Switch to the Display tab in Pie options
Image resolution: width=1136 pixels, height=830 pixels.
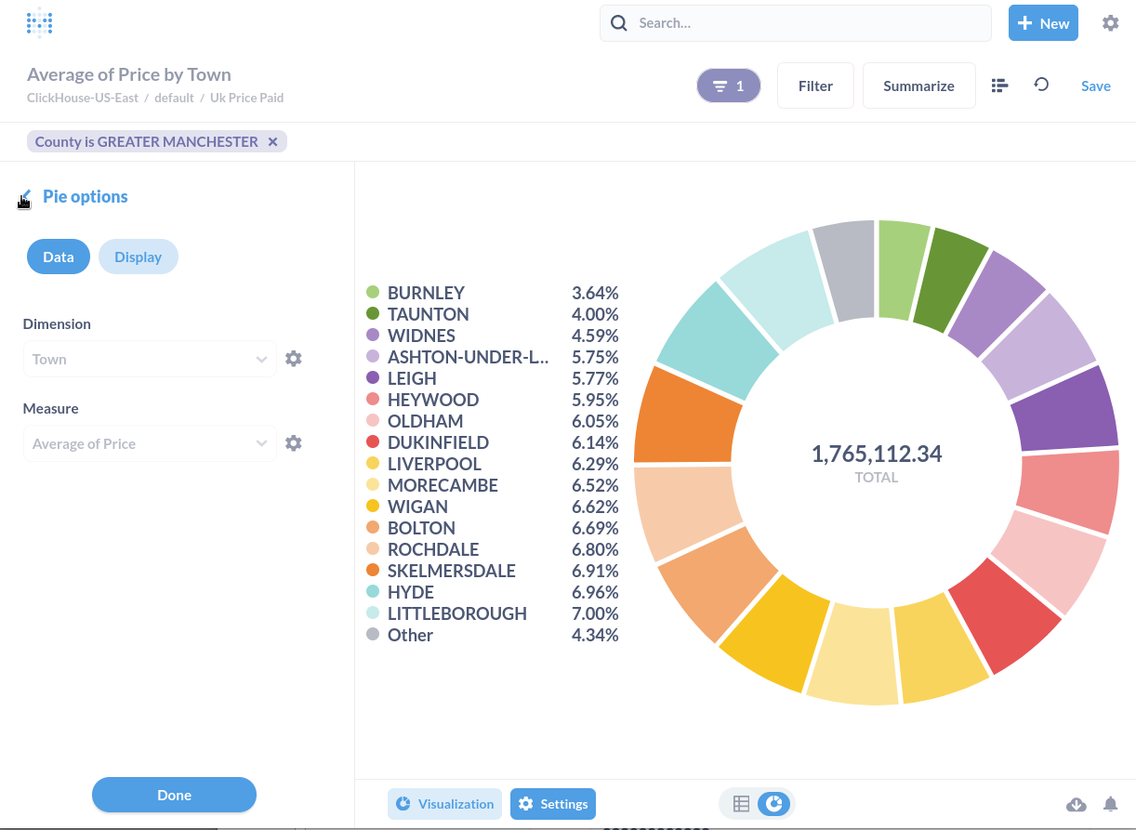[138, 257]
